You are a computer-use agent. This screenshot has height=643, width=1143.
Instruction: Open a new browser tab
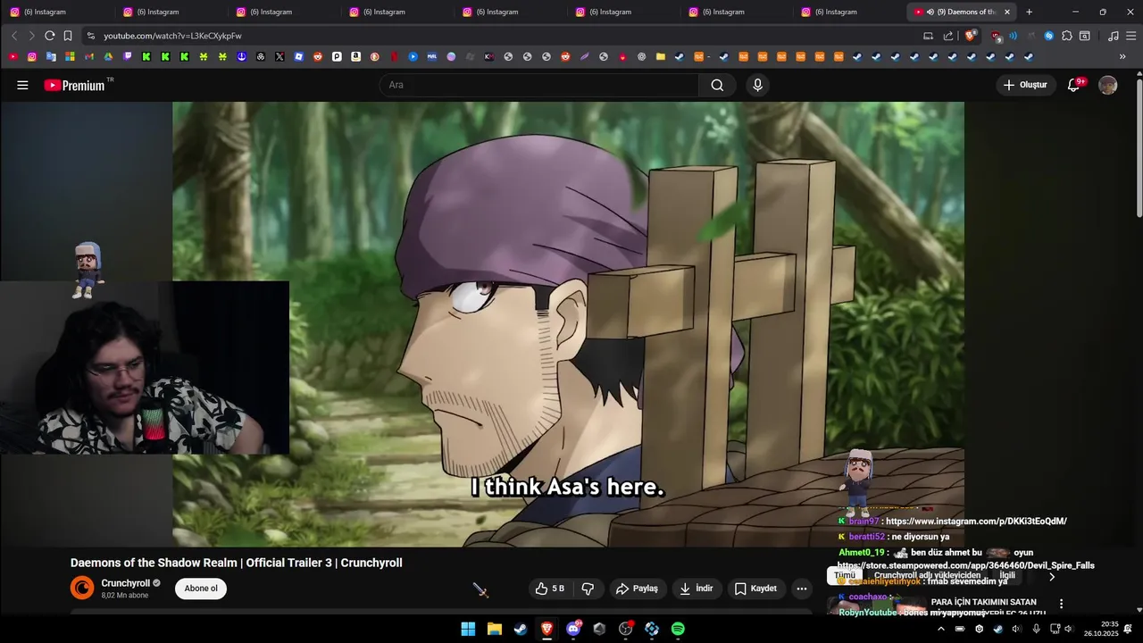tap(1029, 12)
